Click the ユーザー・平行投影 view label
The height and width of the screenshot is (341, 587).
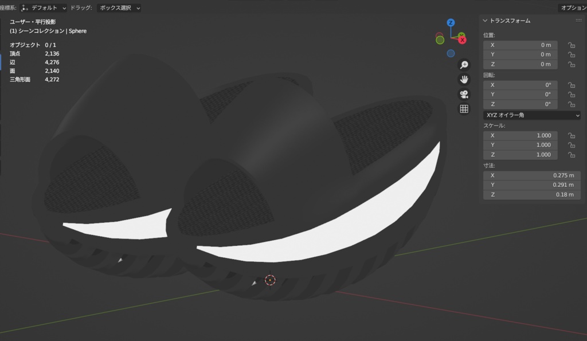[x=33, y=22]
